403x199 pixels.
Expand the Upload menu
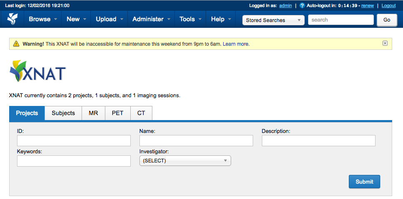point(109,19)
